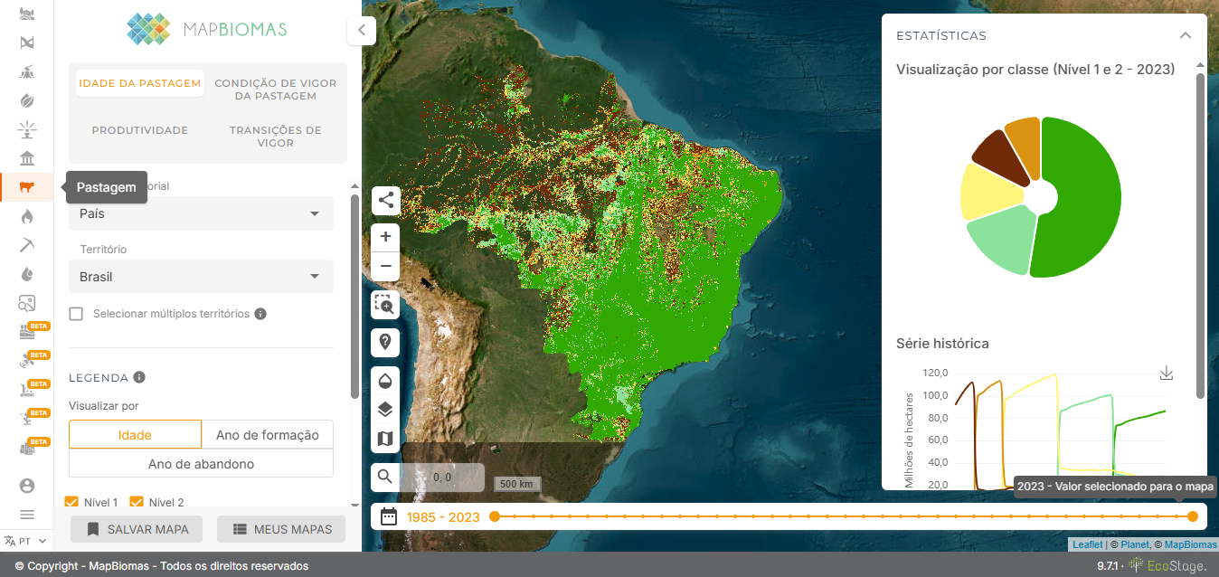
Task: Open the user profile icon
Action: [x=27, y=485]
